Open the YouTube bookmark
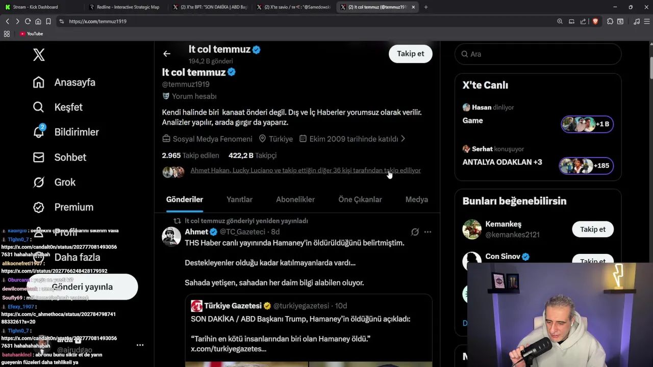 point(32,34)
